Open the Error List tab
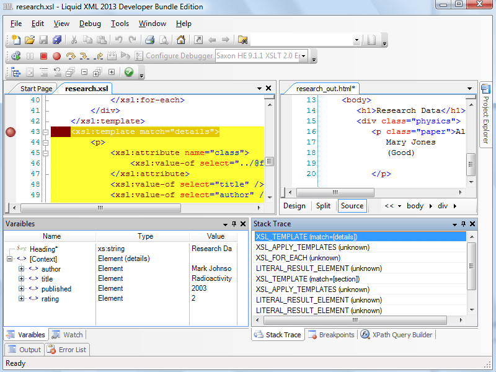The height and width of the screenshot is (372, 496). click(67, 350)
